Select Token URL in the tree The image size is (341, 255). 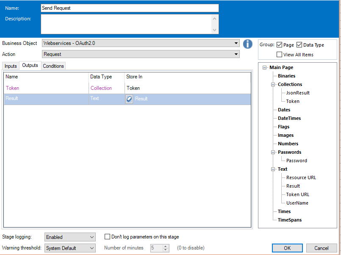click(297, 194)
